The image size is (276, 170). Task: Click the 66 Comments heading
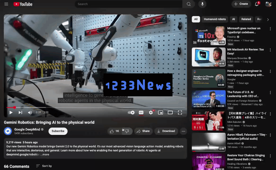[17, 166]
